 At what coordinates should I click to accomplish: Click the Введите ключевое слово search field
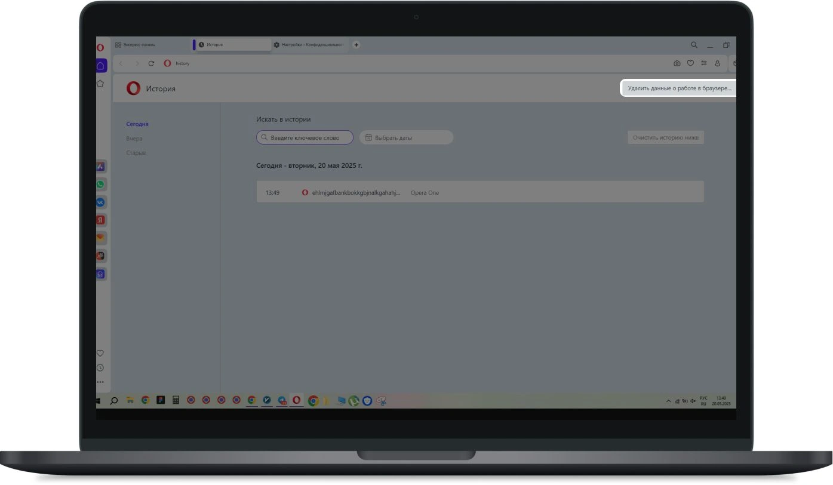click(x=305, y=137)
